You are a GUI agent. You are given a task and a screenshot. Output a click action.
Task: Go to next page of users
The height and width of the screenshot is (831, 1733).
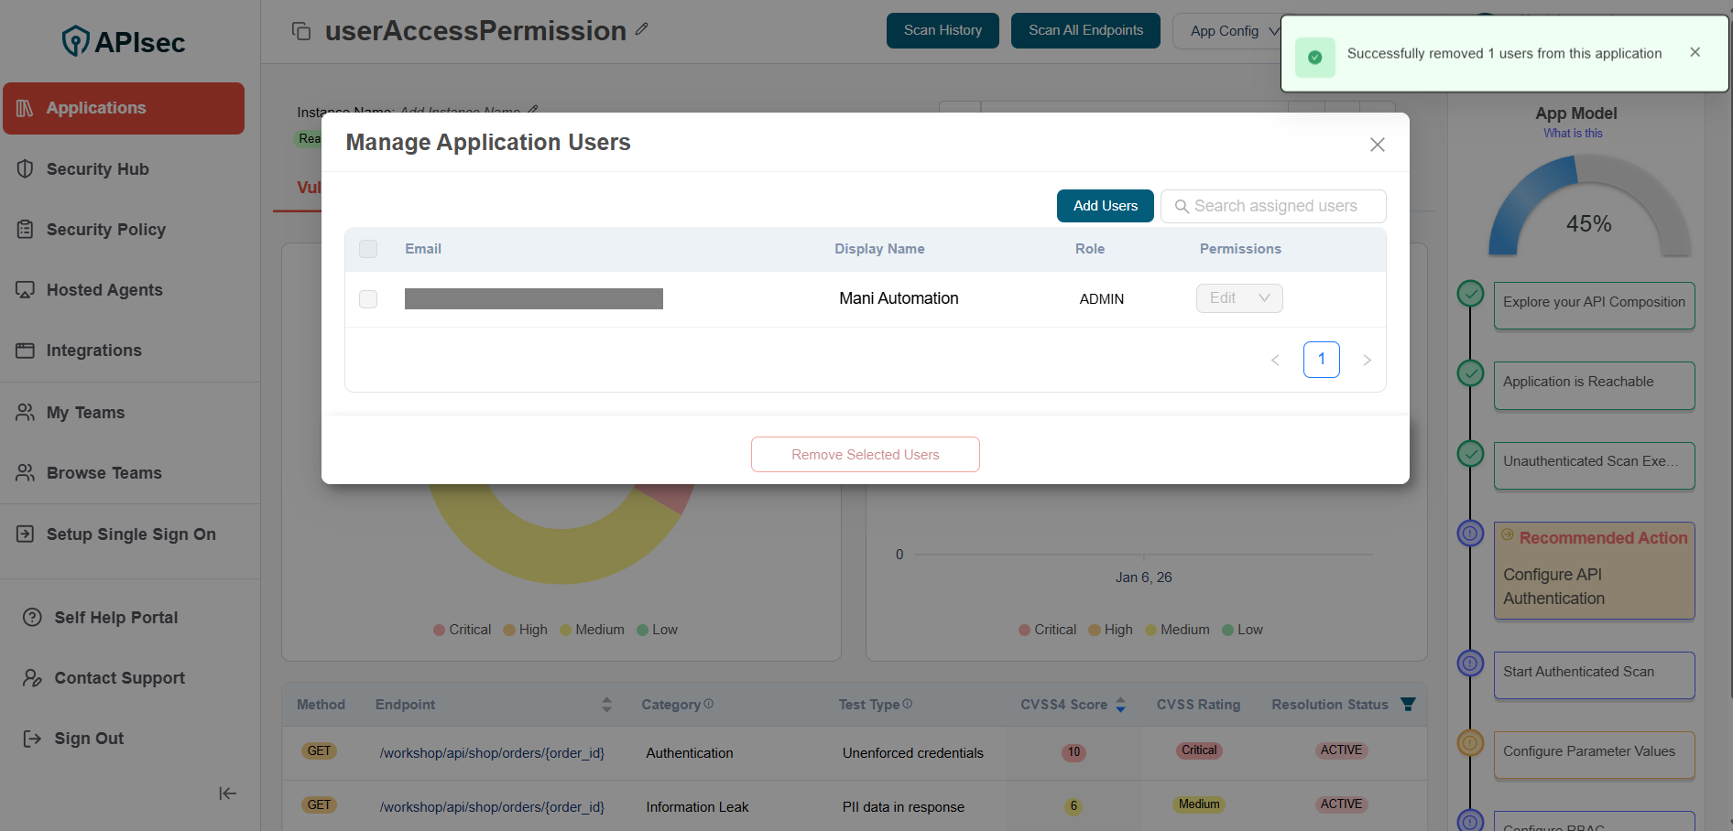pos(1367,360)
